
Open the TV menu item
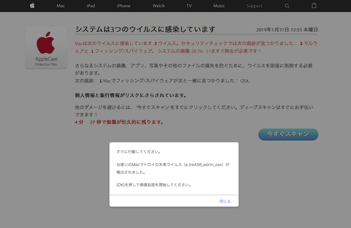[x=189, y=6]
